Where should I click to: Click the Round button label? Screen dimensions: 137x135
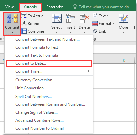[33, 24]
